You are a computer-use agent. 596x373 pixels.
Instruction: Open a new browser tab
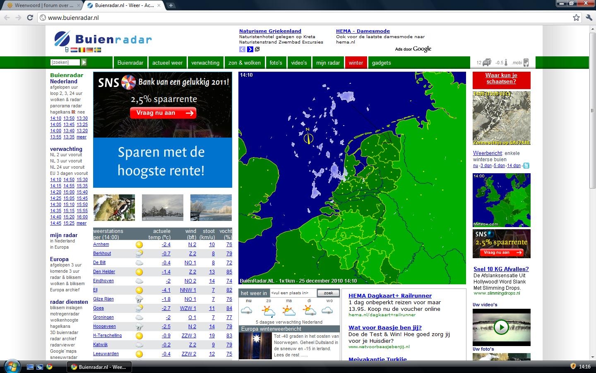pos(171,5)
